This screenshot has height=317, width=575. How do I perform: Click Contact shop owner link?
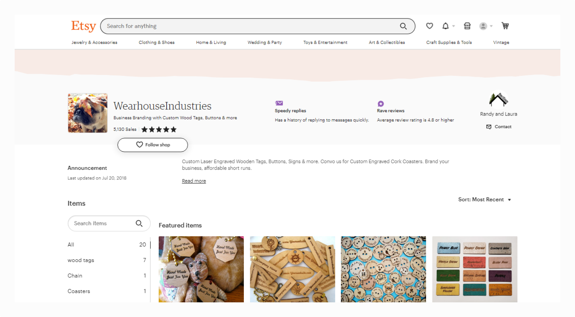point(499,127)
